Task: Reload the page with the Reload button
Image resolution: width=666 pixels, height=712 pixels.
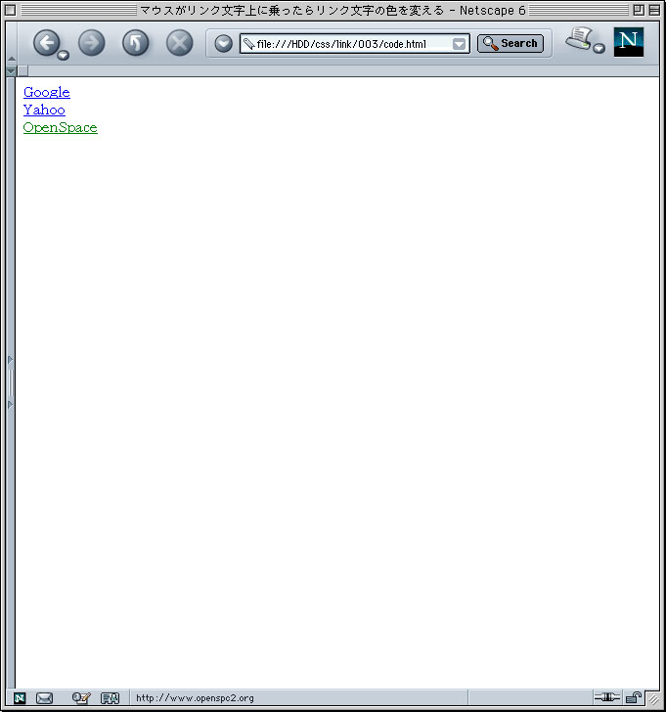Action: (135, 43)
